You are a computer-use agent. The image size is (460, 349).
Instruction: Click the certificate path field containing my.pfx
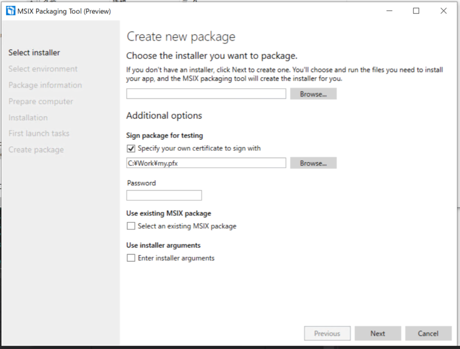[206, 163]
